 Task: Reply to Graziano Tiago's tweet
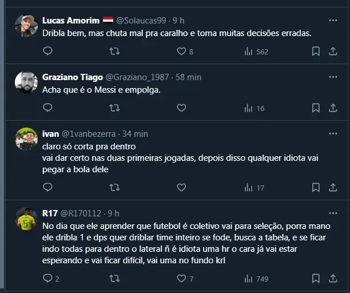tap(47, 108)
